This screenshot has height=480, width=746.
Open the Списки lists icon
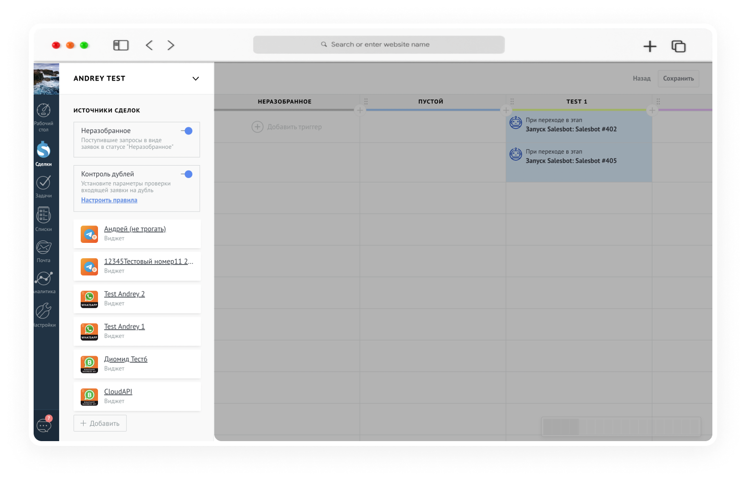coord(43,215)
